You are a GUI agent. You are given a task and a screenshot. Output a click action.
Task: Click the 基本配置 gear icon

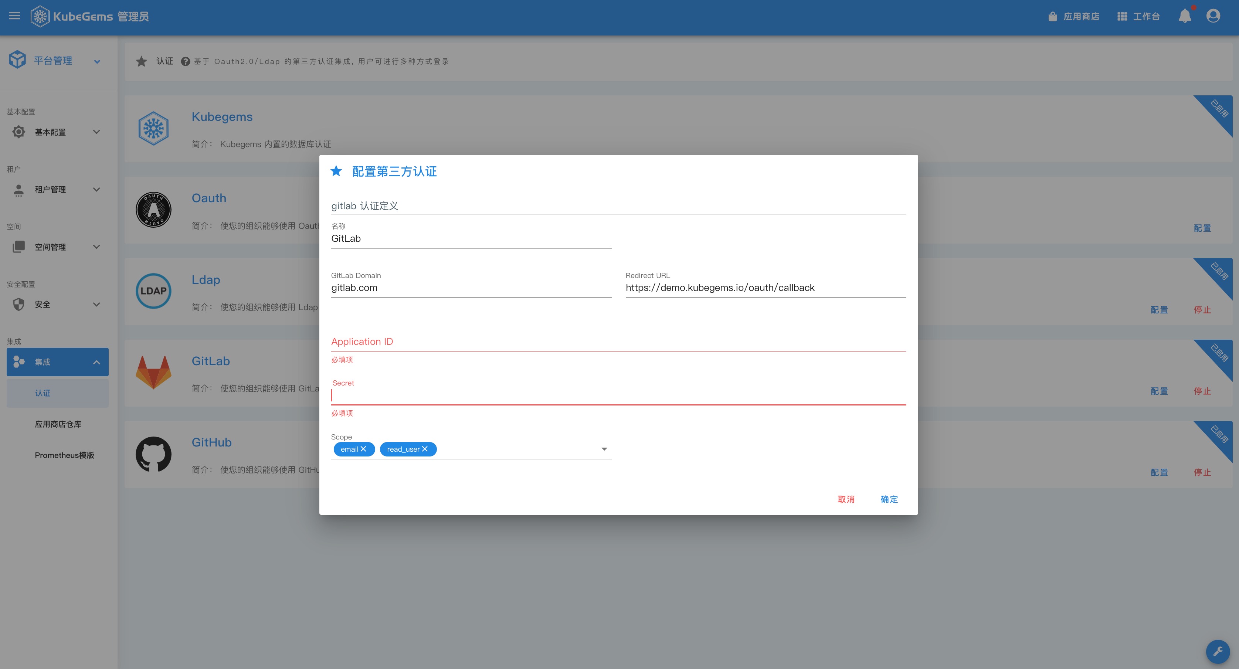pos(19,132)
